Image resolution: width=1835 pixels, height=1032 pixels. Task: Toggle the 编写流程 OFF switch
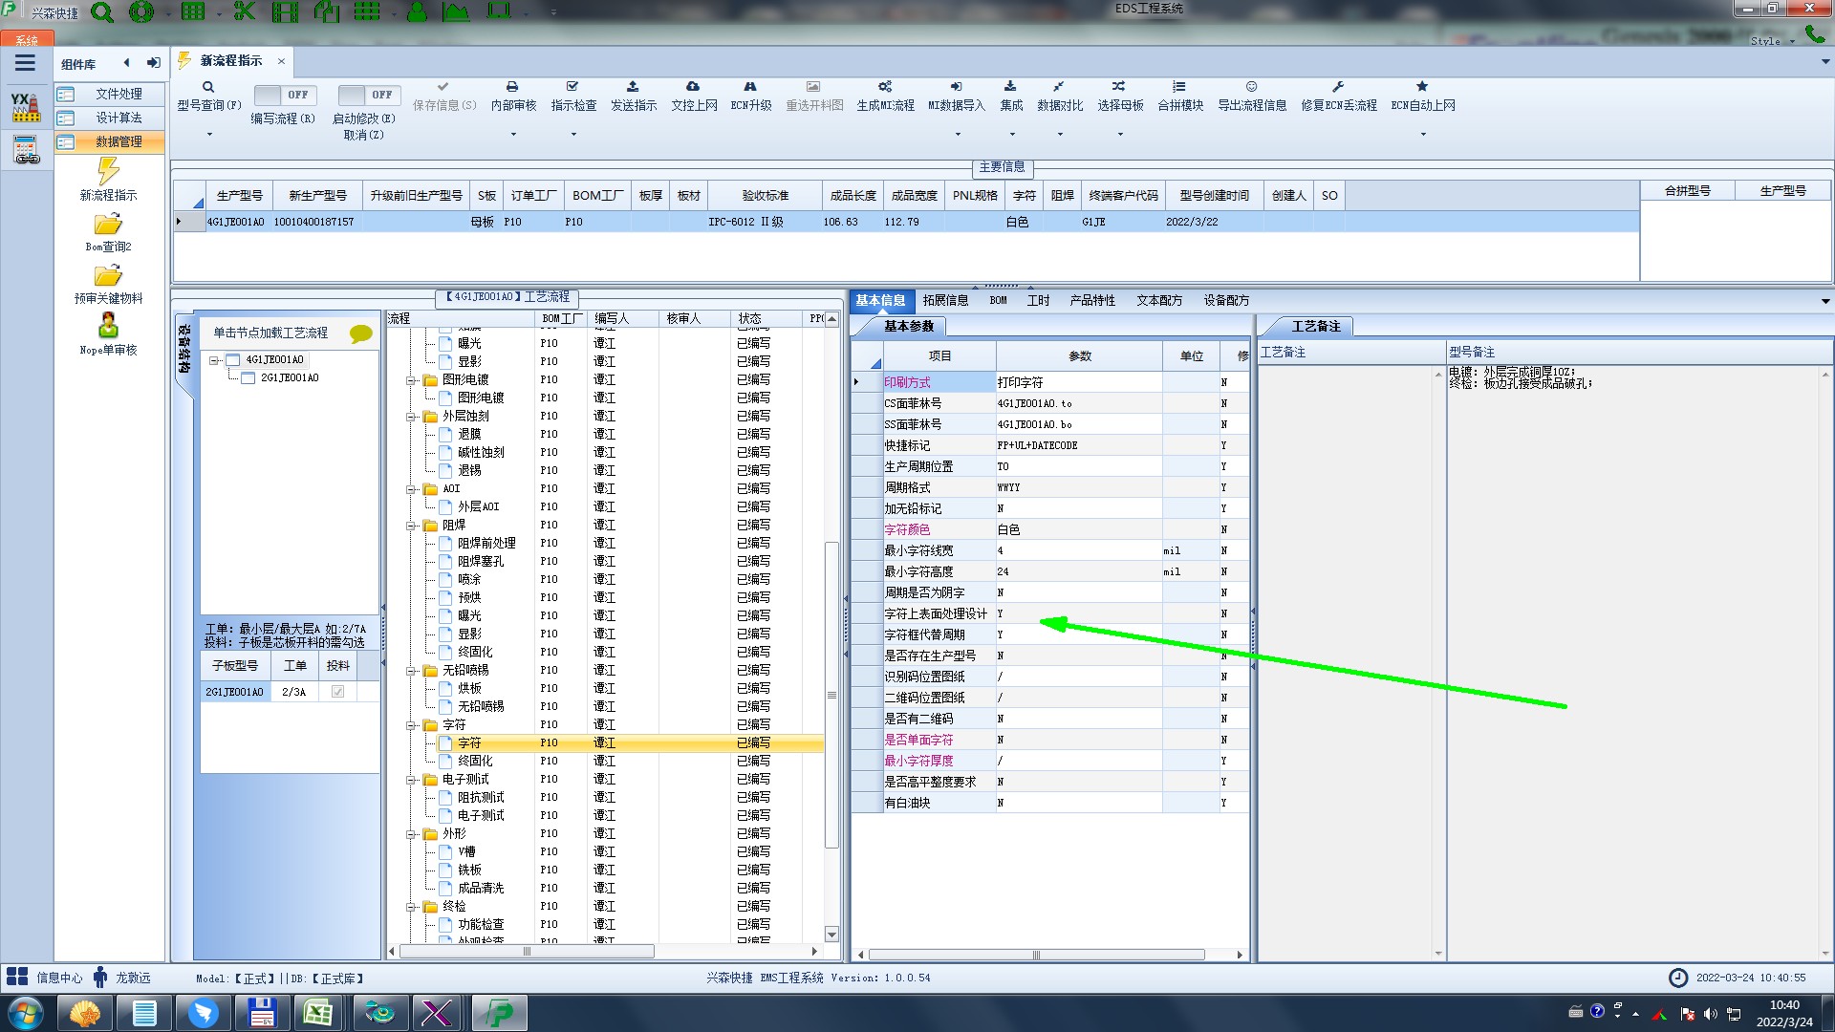pos(285,95)
